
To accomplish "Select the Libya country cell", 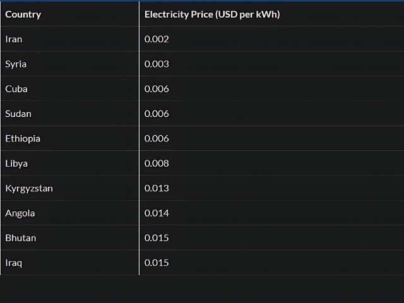I will point(16,163).
